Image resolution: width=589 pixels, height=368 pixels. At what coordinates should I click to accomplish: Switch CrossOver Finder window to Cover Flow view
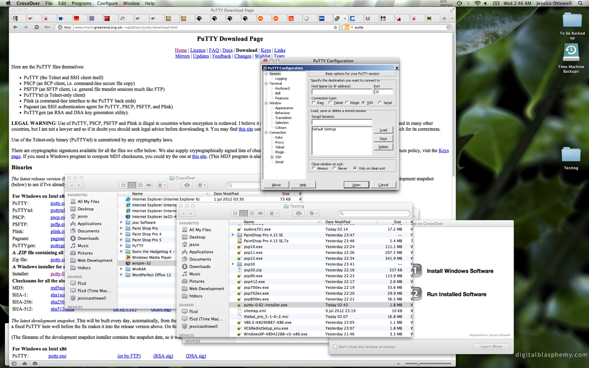[149, 185]
